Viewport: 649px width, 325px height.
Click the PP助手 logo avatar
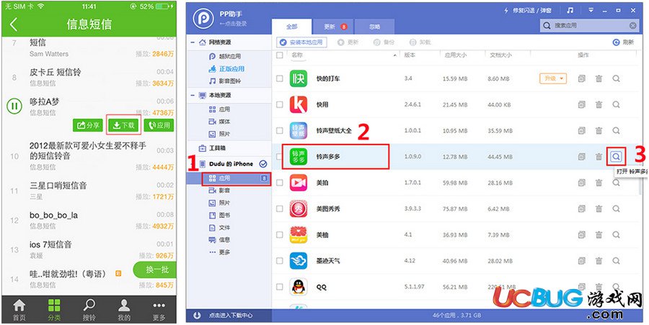tap(203, 18)
